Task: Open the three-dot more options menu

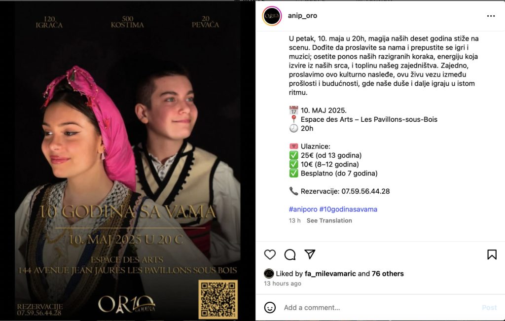Action: click(x=491, y=16)
